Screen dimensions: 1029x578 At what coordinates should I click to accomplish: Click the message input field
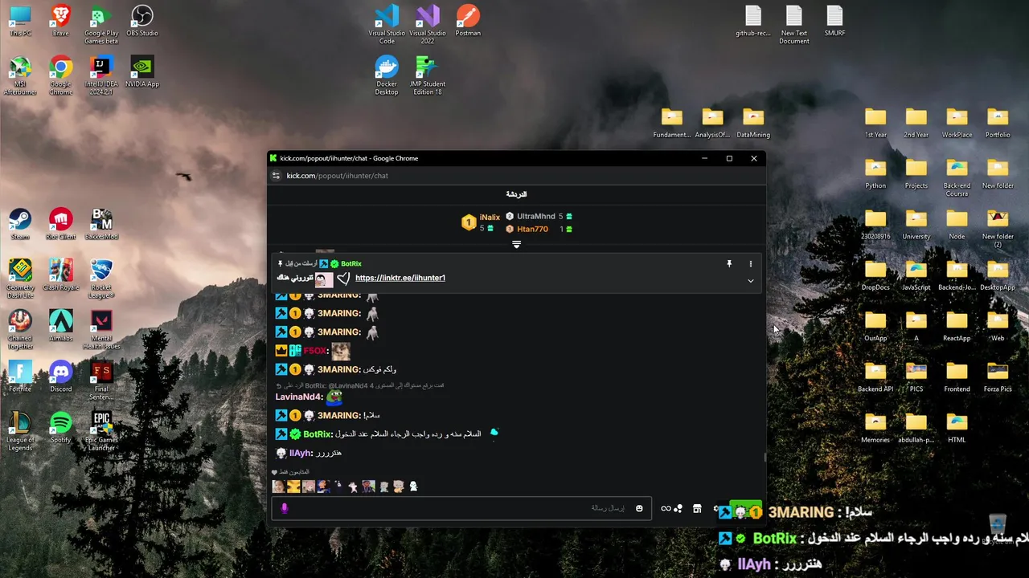coord(461,508)
